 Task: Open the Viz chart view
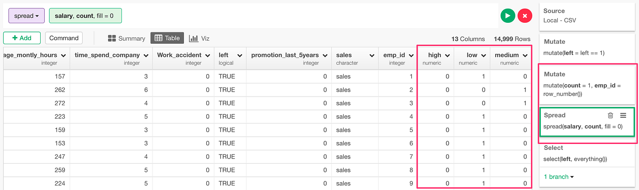199,38
